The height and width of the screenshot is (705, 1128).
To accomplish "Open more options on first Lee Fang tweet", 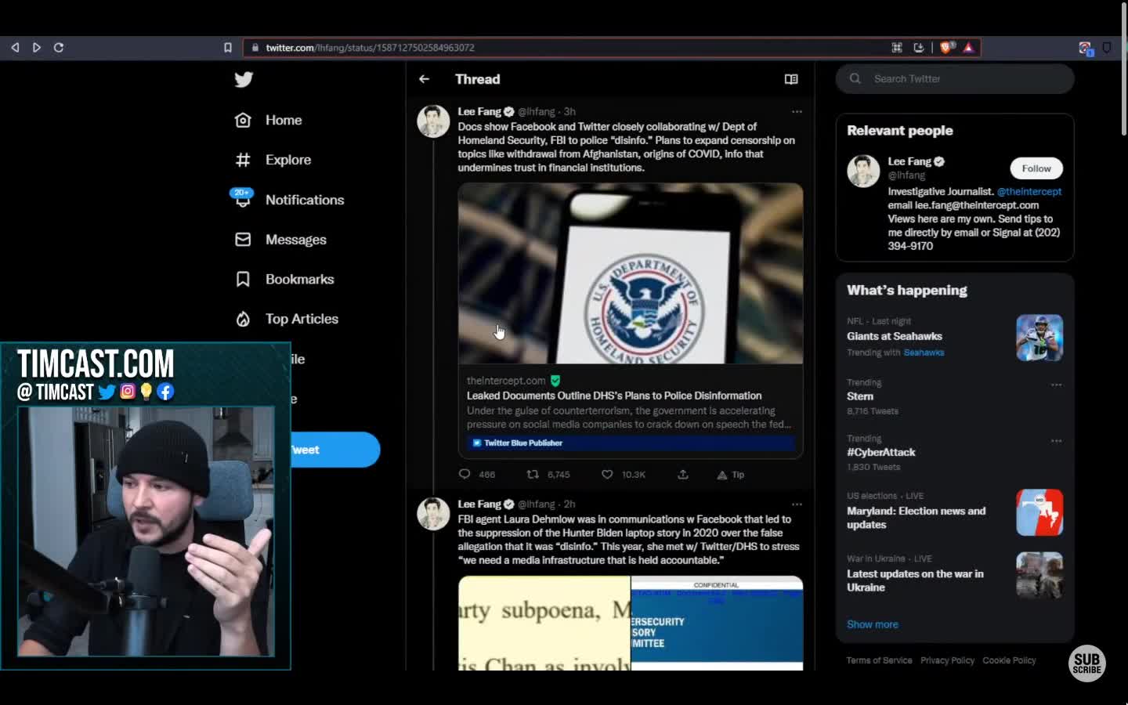I will (797, 111).
